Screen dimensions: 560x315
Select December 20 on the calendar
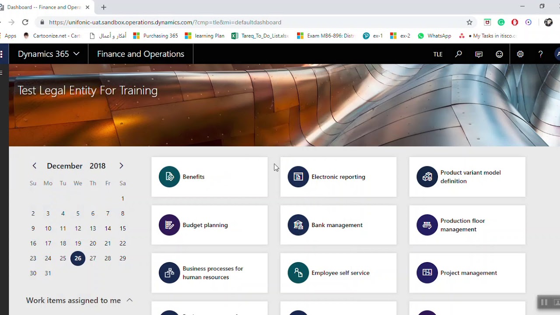(93, 243)
